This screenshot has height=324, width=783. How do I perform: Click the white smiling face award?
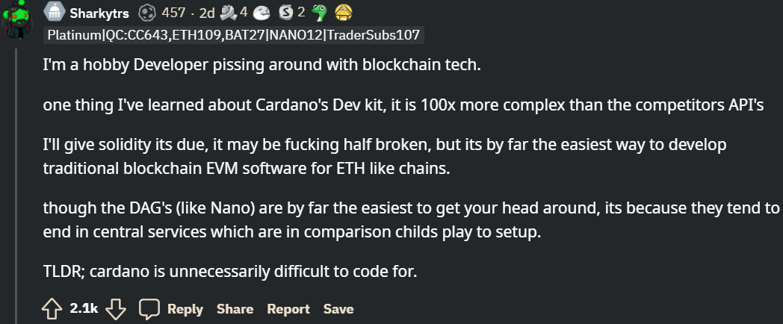(261, 13)
